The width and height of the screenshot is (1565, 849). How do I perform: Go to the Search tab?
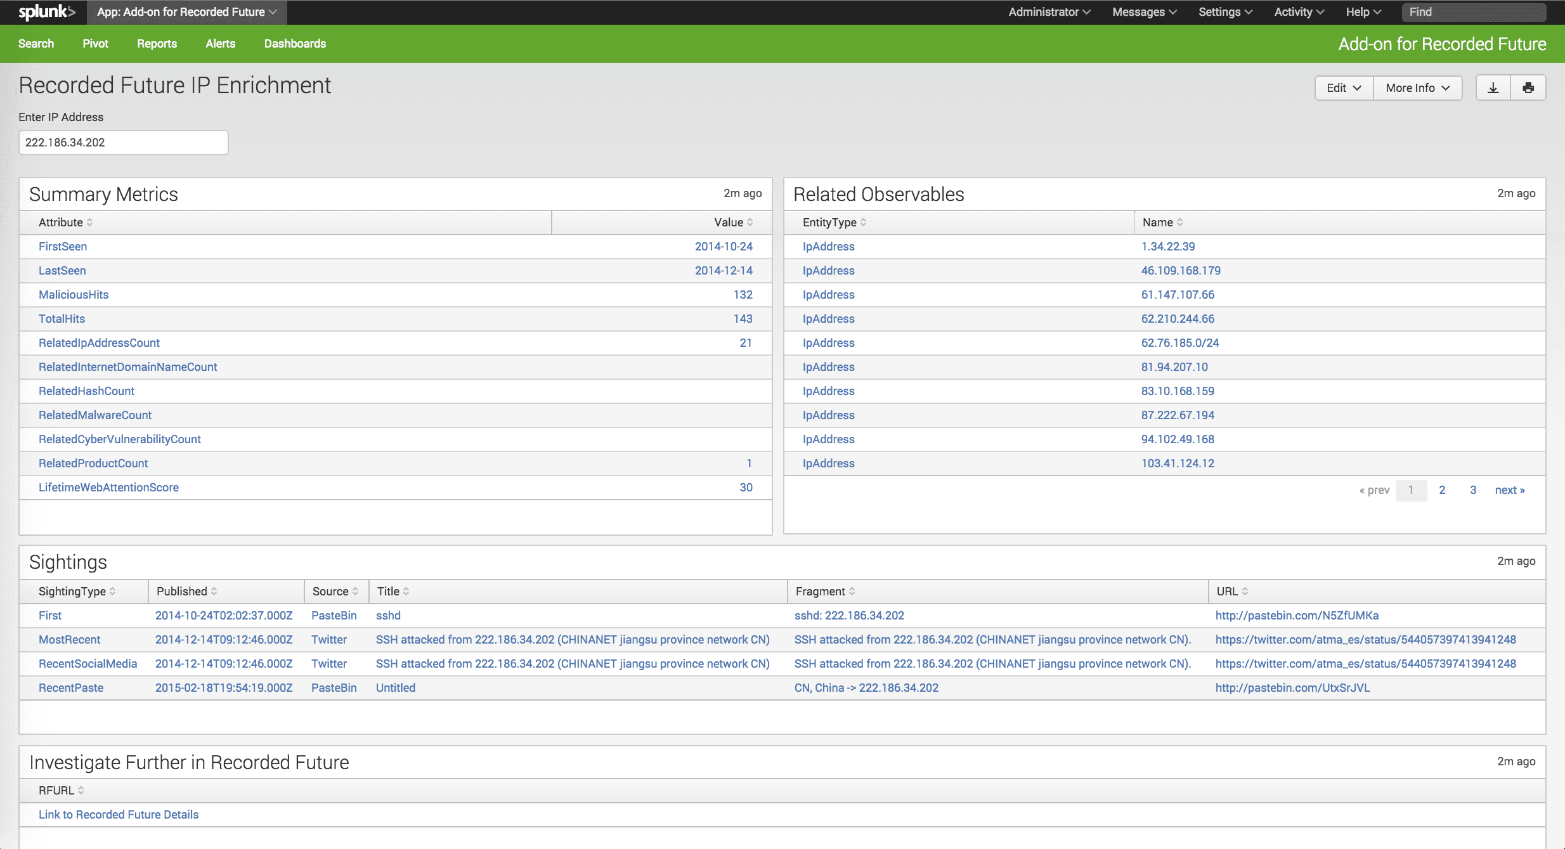point(36,44)
